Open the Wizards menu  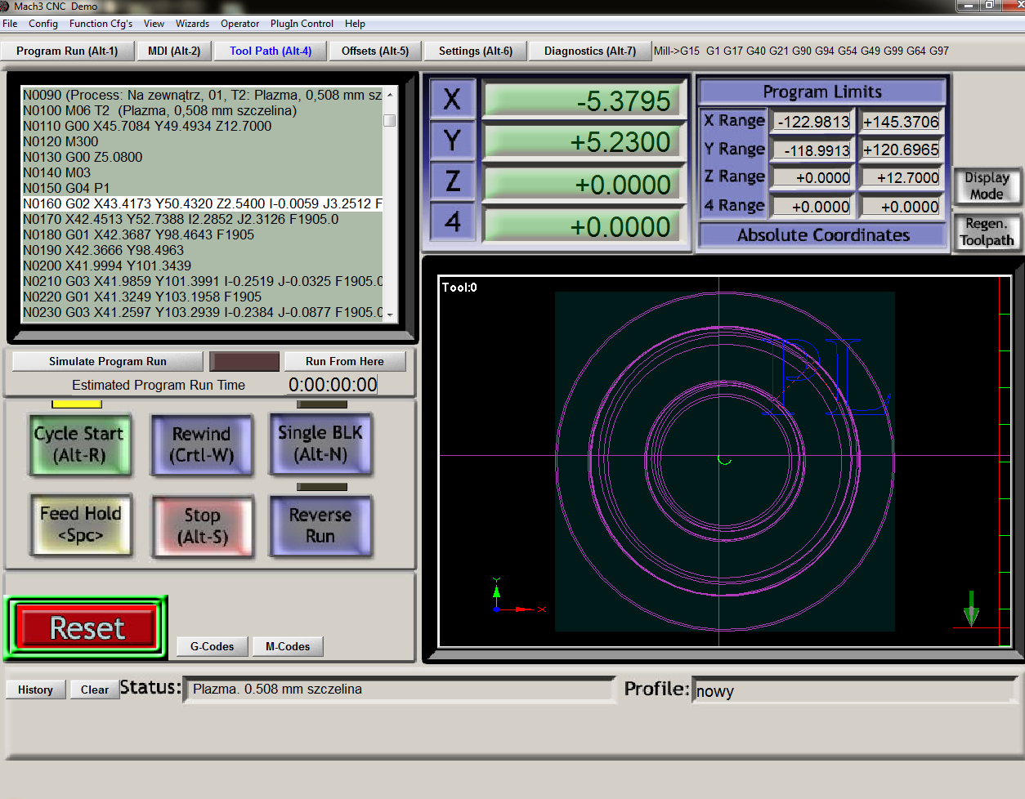pos(192,24)
